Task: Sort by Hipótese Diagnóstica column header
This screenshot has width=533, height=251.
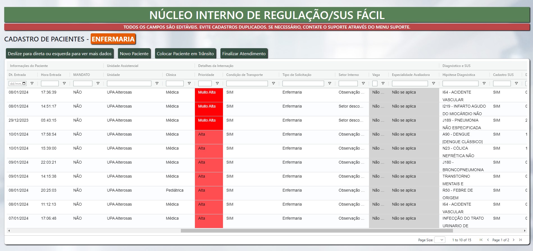Action: [x=459, y=75]
